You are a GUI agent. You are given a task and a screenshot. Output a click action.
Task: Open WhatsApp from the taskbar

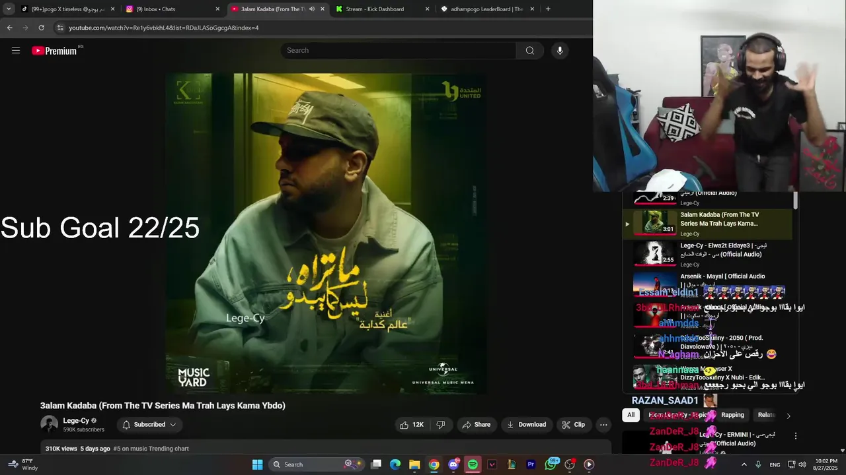pos(551,464)
